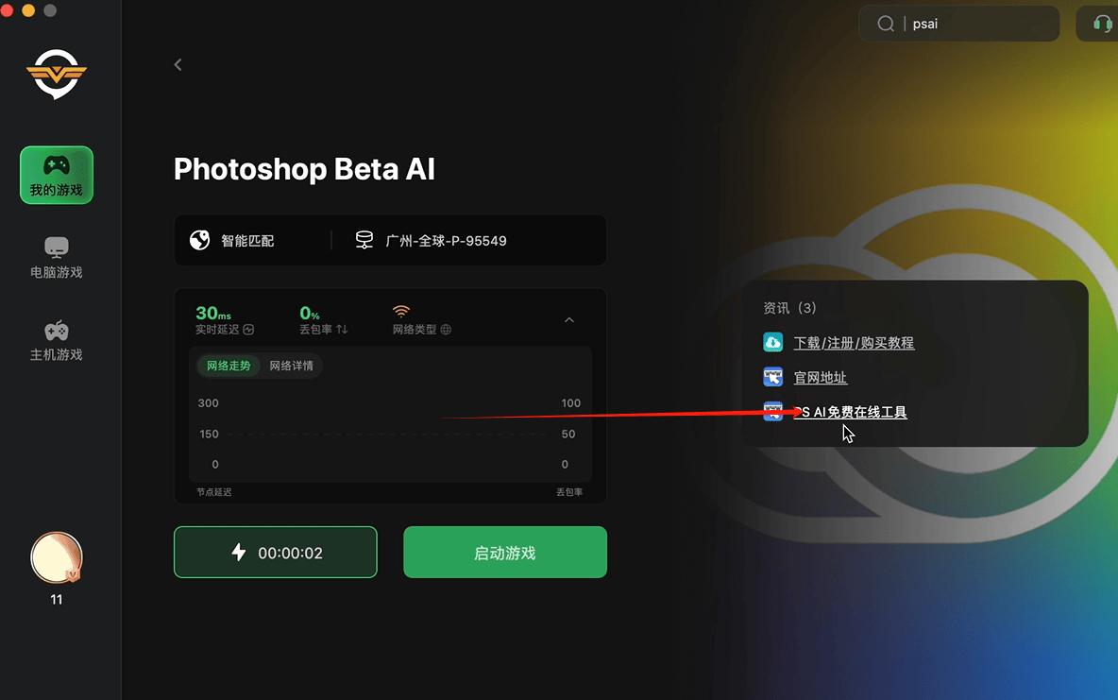
Task: Click the globe icon beside 智能匹配
Action: (199, 240)
